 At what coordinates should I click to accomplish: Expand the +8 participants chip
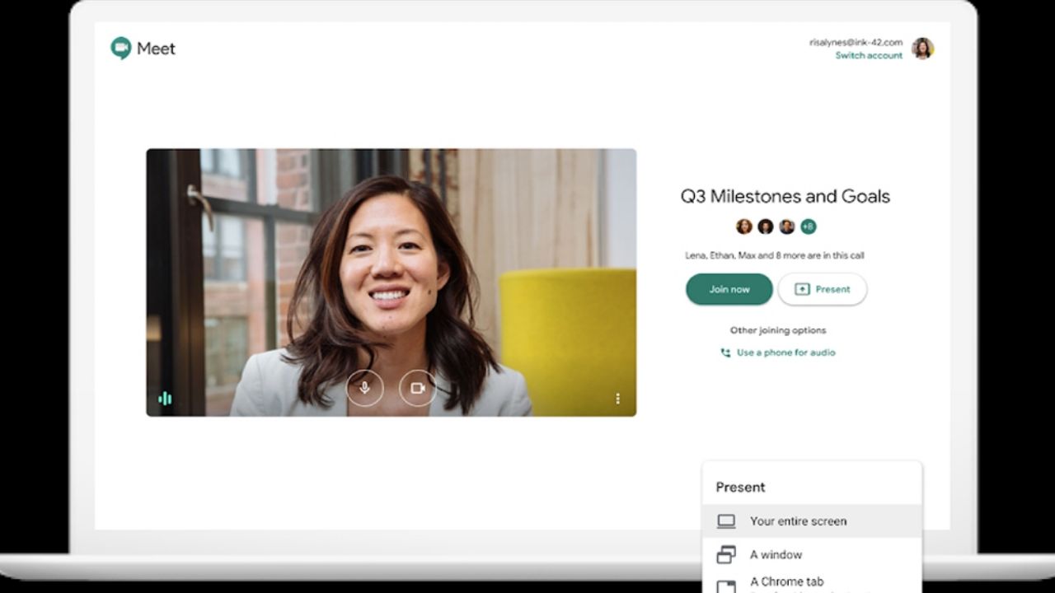(x=808, y=226)
